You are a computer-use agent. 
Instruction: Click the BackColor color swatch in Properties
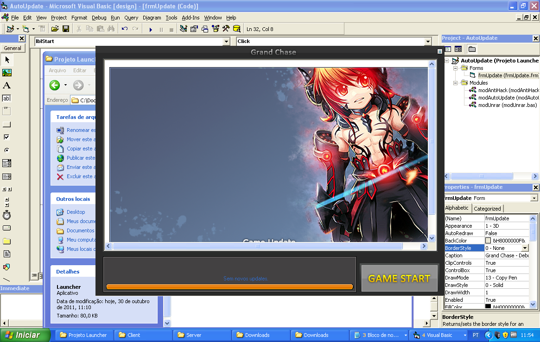[488, 241]
